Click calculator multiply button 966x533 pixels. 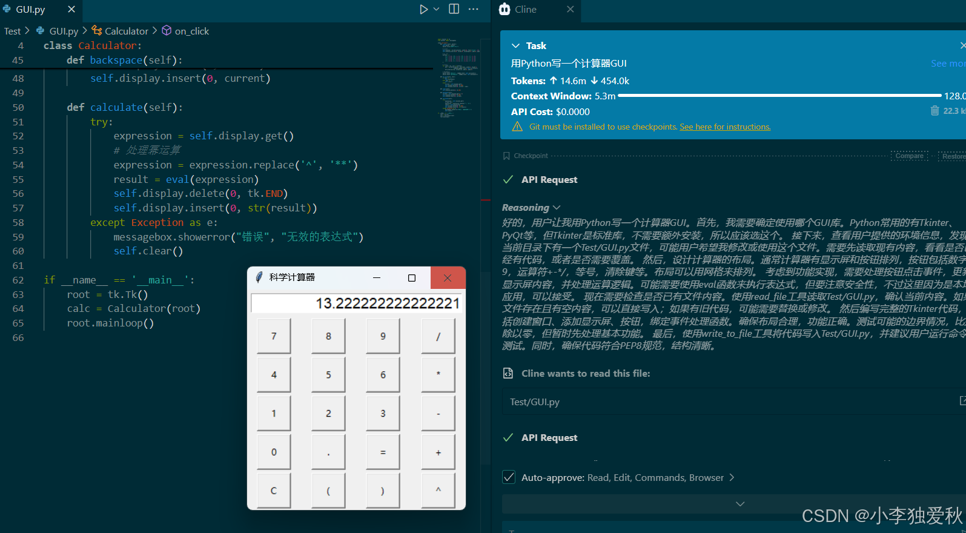(438, 375)
